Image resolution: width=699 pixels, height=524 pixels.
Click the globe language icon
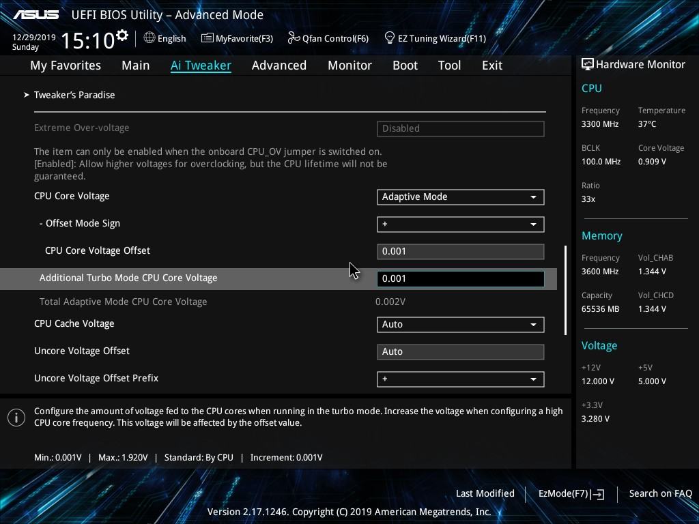[x=149, y=38]
